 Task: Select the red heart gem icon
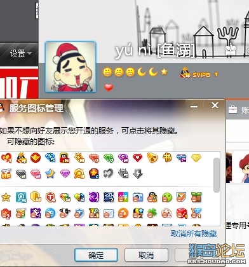pos(138,158)
